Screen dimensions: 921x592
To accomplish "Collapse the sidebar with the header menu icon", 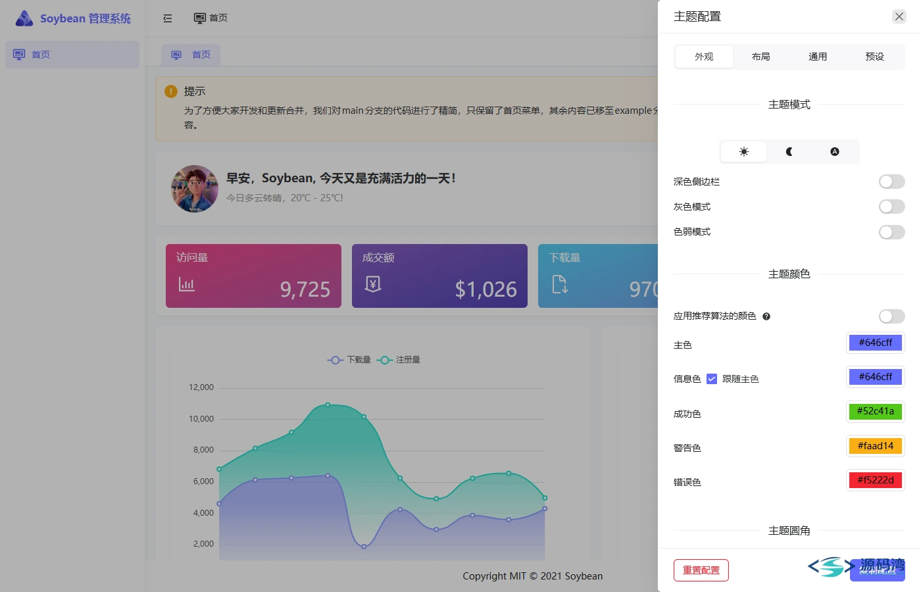I will tap(168, 18).
